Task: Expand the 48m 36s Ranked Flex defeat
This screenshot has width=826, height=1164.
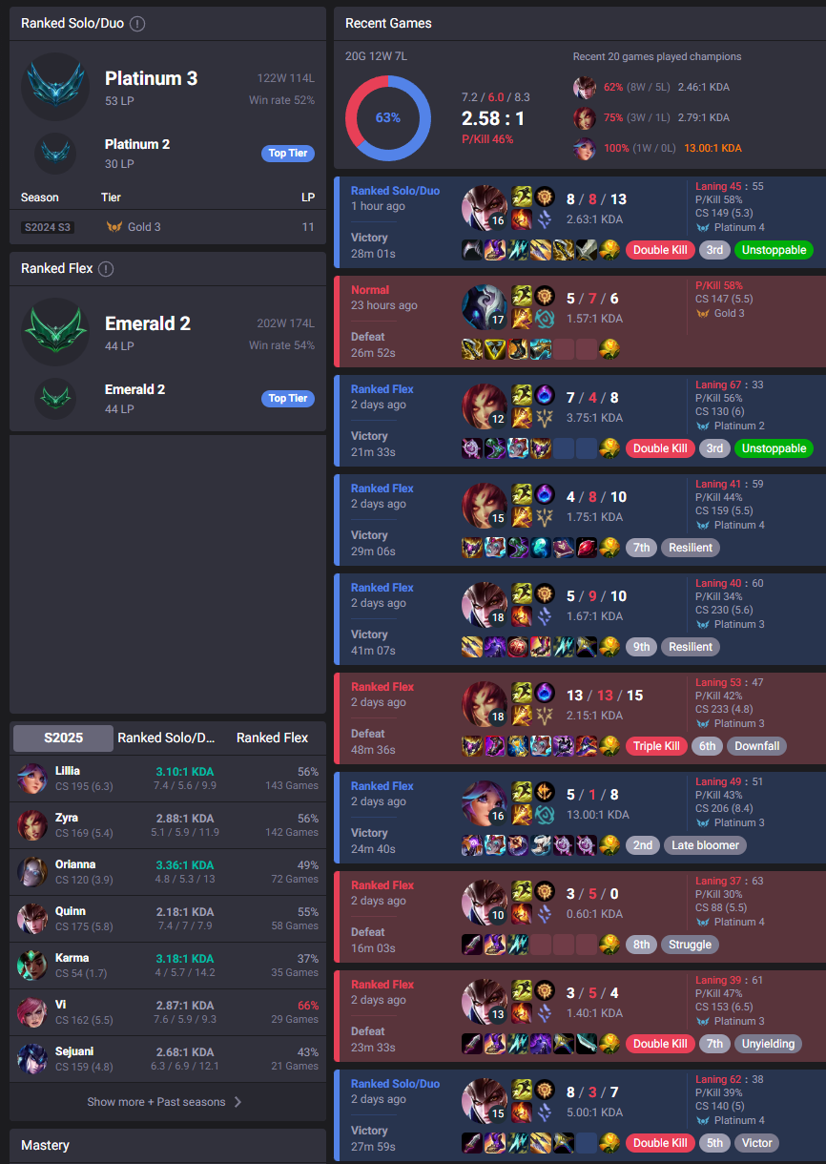Action: point(580,717)
